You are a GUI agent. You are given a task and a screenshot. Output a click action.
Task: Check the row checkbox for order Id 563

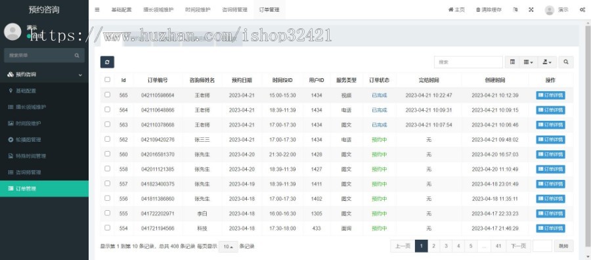(108, 124)
